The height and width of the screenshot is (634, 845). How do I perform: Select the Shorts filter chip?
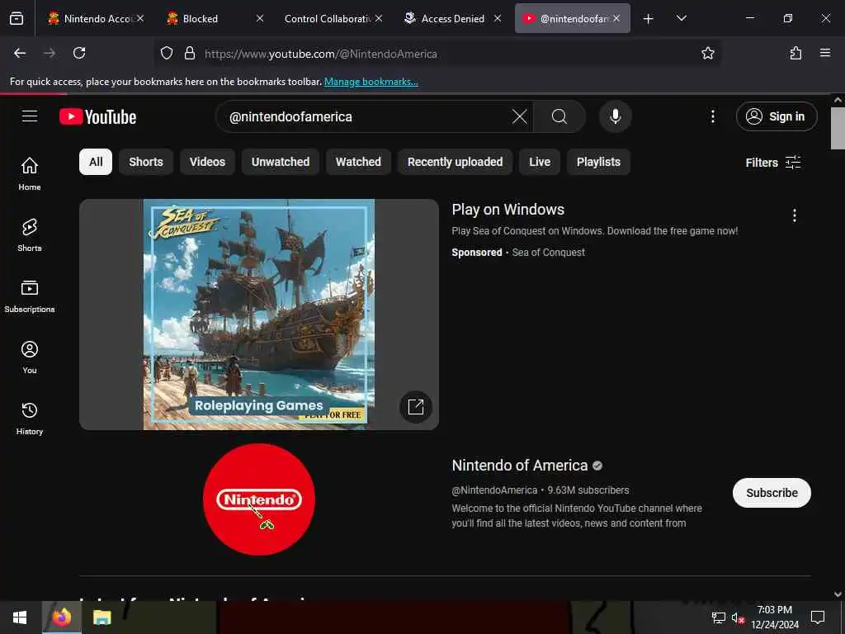click(x=145, y=162)
